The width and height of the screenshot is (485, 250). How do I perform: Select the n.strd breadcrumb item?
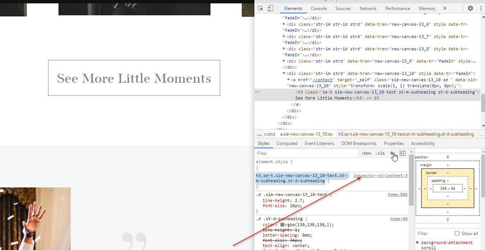tap(270, 134)
